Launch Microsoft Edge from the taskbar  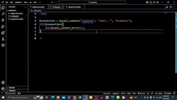[x=53, y=97]
